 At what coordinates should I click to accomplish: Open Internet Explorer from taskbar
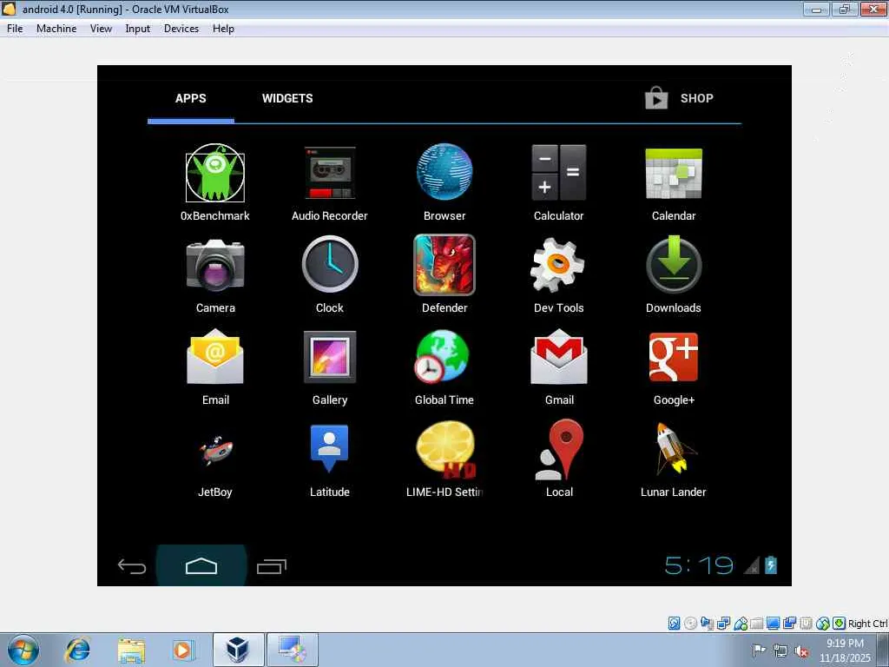[x=77, y=650]
